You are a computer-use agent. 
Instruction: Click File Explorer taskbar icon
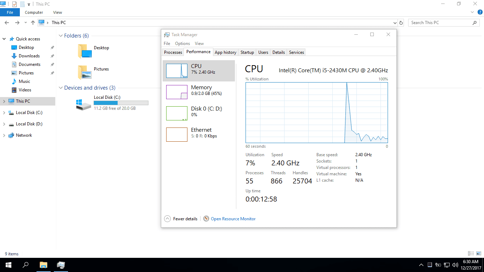[43, 265]
